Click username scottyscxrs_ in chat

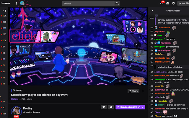[x=161, y=72]
